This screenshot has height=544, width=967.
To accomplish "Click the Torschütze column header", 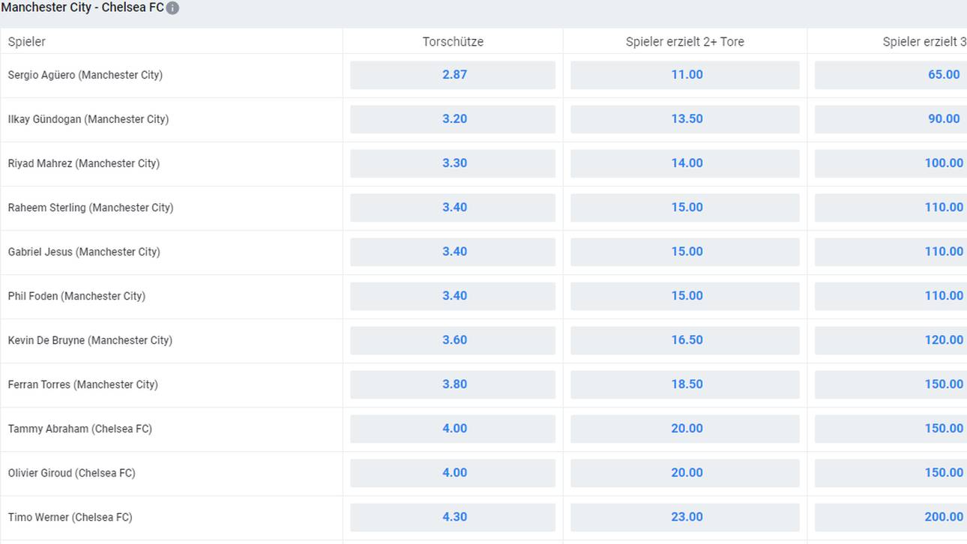I will point(453,42).
